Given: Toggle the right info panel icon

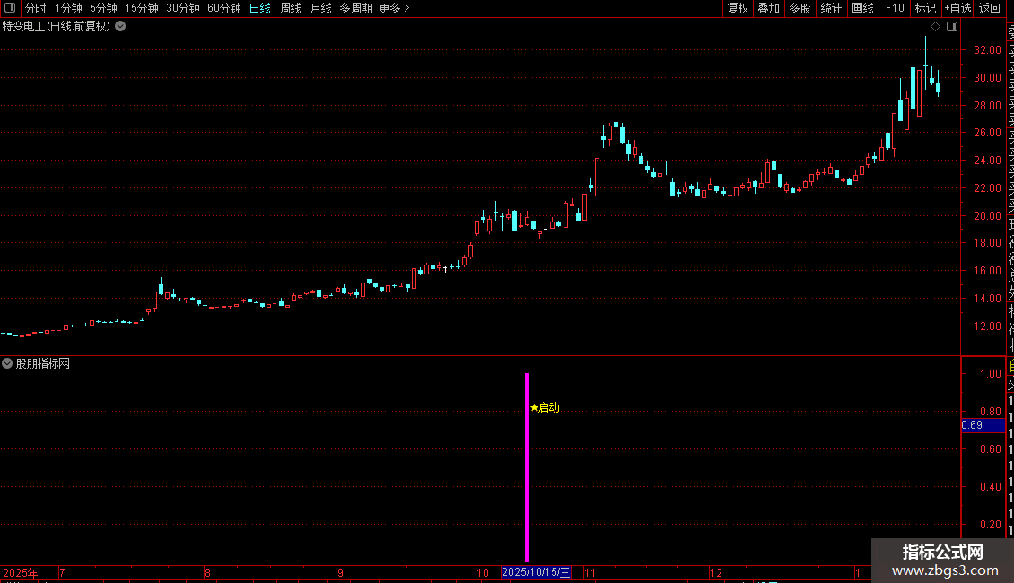Looking at the screenshot, I should point(952,27).
